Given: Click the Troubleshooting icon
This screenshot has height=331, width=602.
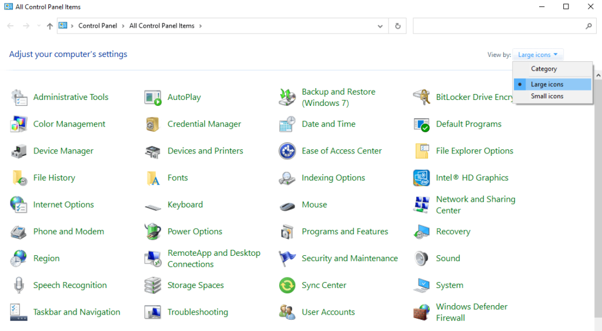Looking at the screenshot, I should pos(153,312).
